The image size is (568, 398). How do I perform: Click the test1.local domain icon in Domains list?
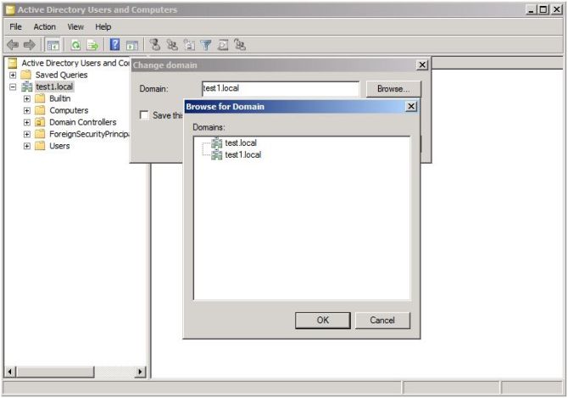tap(217, 154)
